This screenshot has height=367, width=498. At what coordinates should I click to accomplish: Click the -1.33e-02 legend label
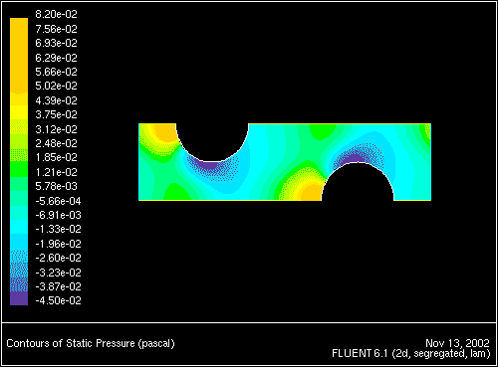coord(58,229)
